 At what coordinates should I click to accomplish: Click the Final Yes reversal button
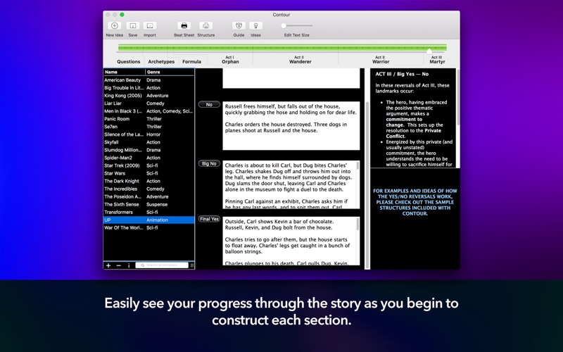tap(209, 219)
